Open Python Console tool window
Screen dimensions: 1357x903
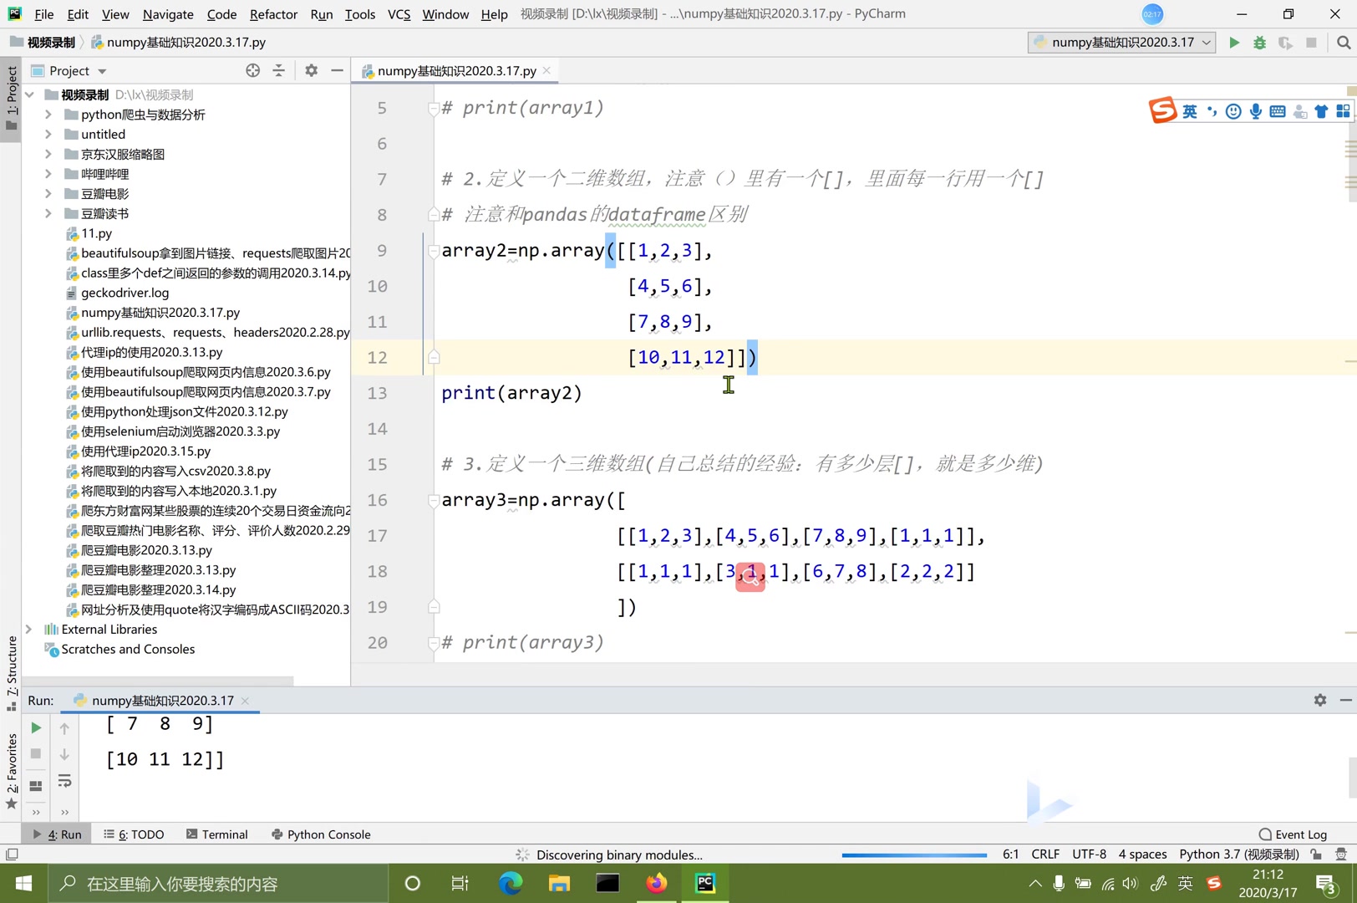click(x=321, y=834)
